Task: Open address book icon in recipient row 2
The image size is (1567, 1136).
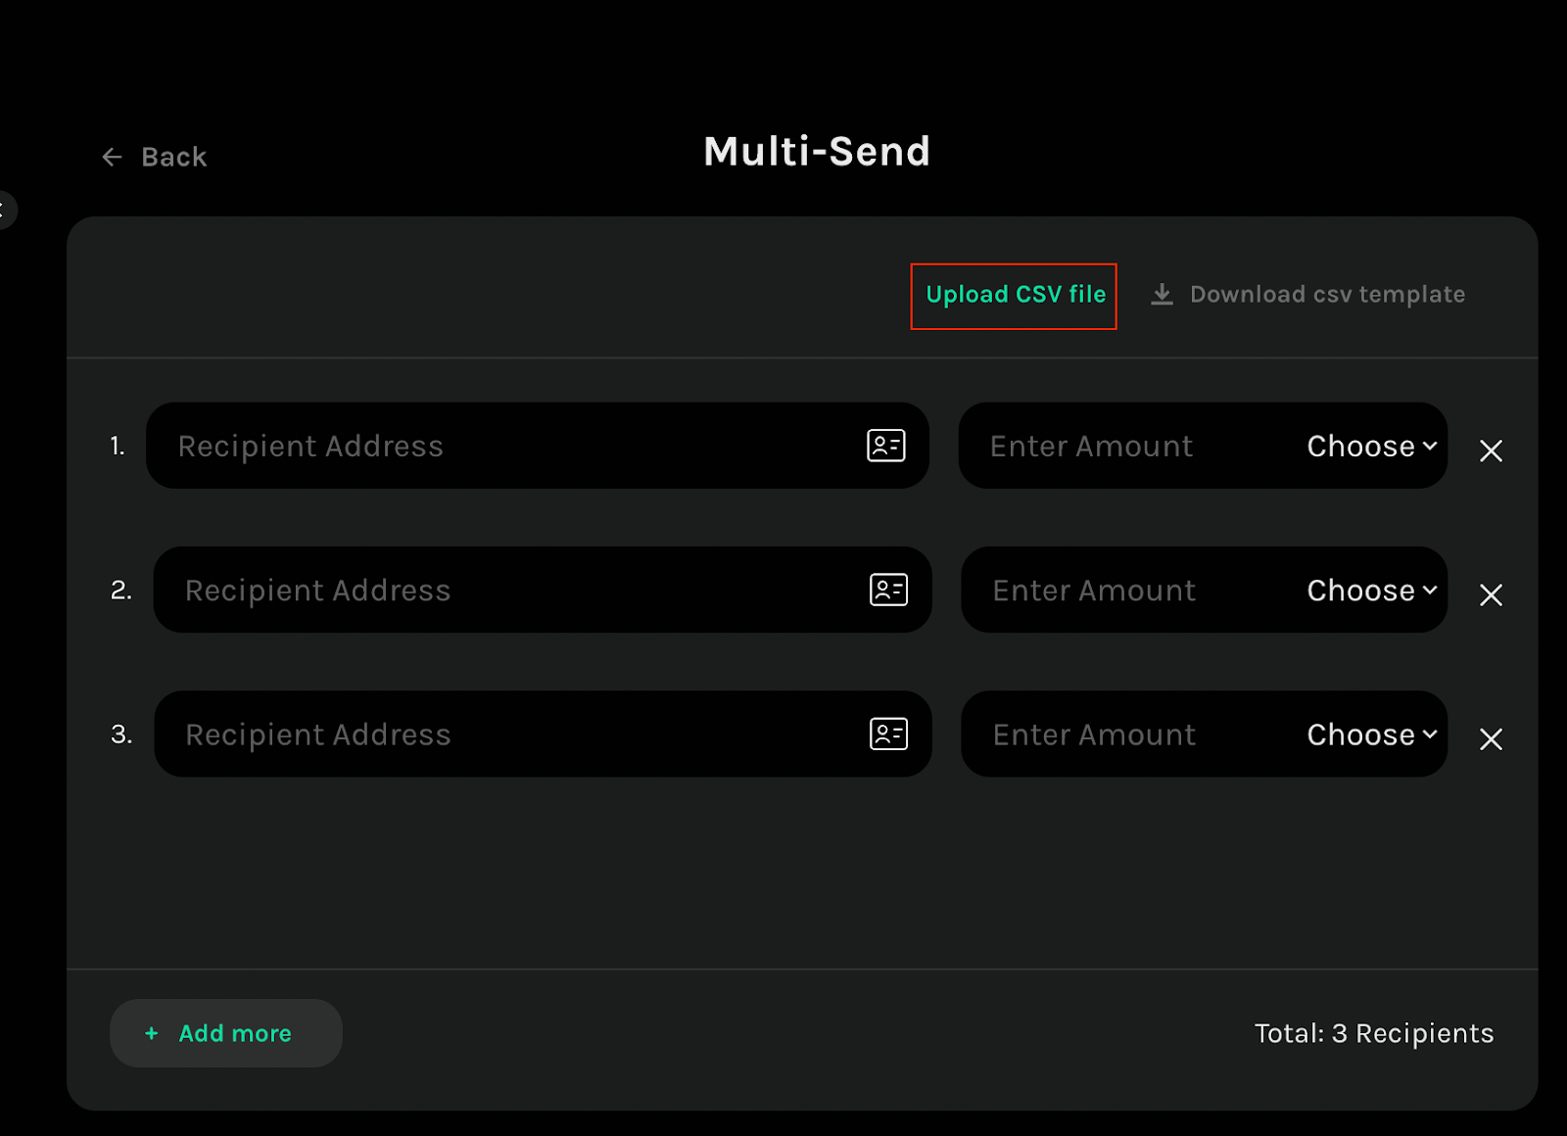Action: click(x=888, y=590)
